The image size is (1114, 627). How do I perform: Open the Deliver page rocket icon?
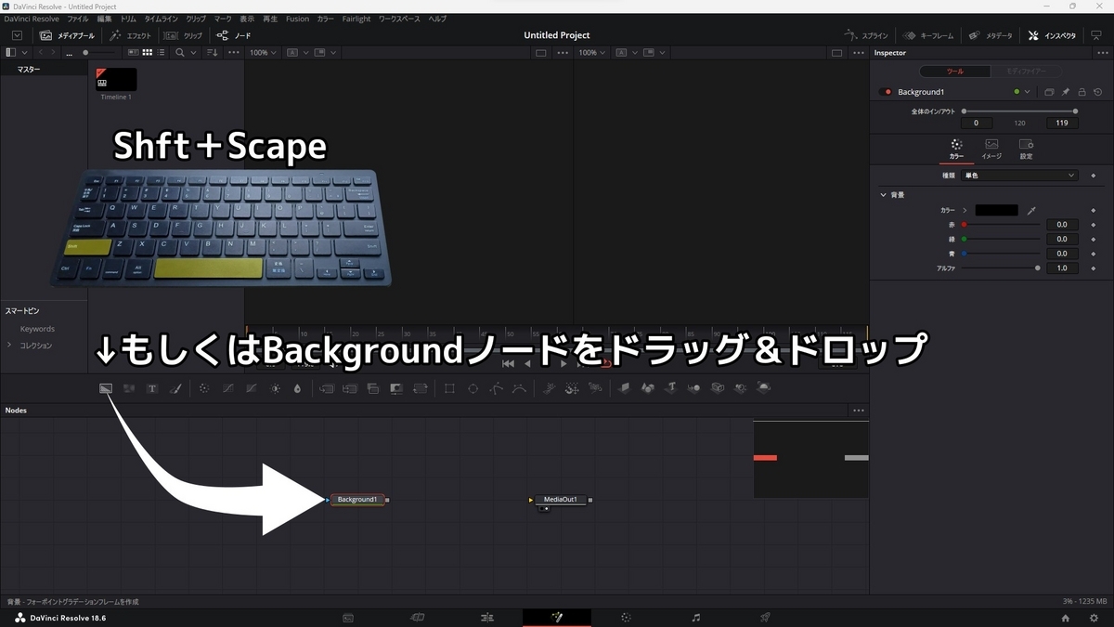[766, 617]
